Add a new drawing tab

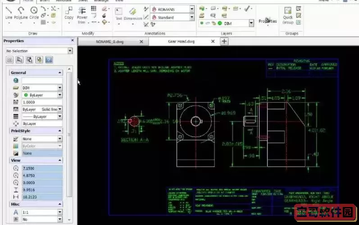(x=224, y=41)
